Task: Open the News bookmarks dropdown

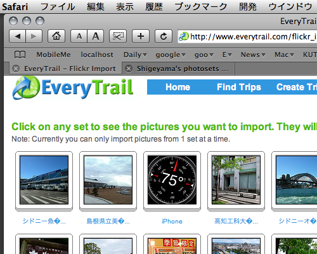Action: pos(253,55)
